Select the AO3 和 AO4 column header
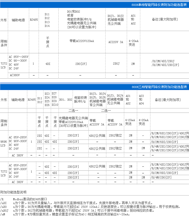This screenshot has height=224, width=189. pyautogui.click(x=141, y=100)
